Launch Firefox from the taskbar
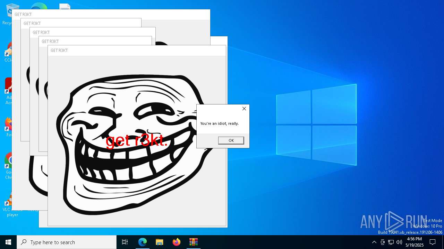 176,242
